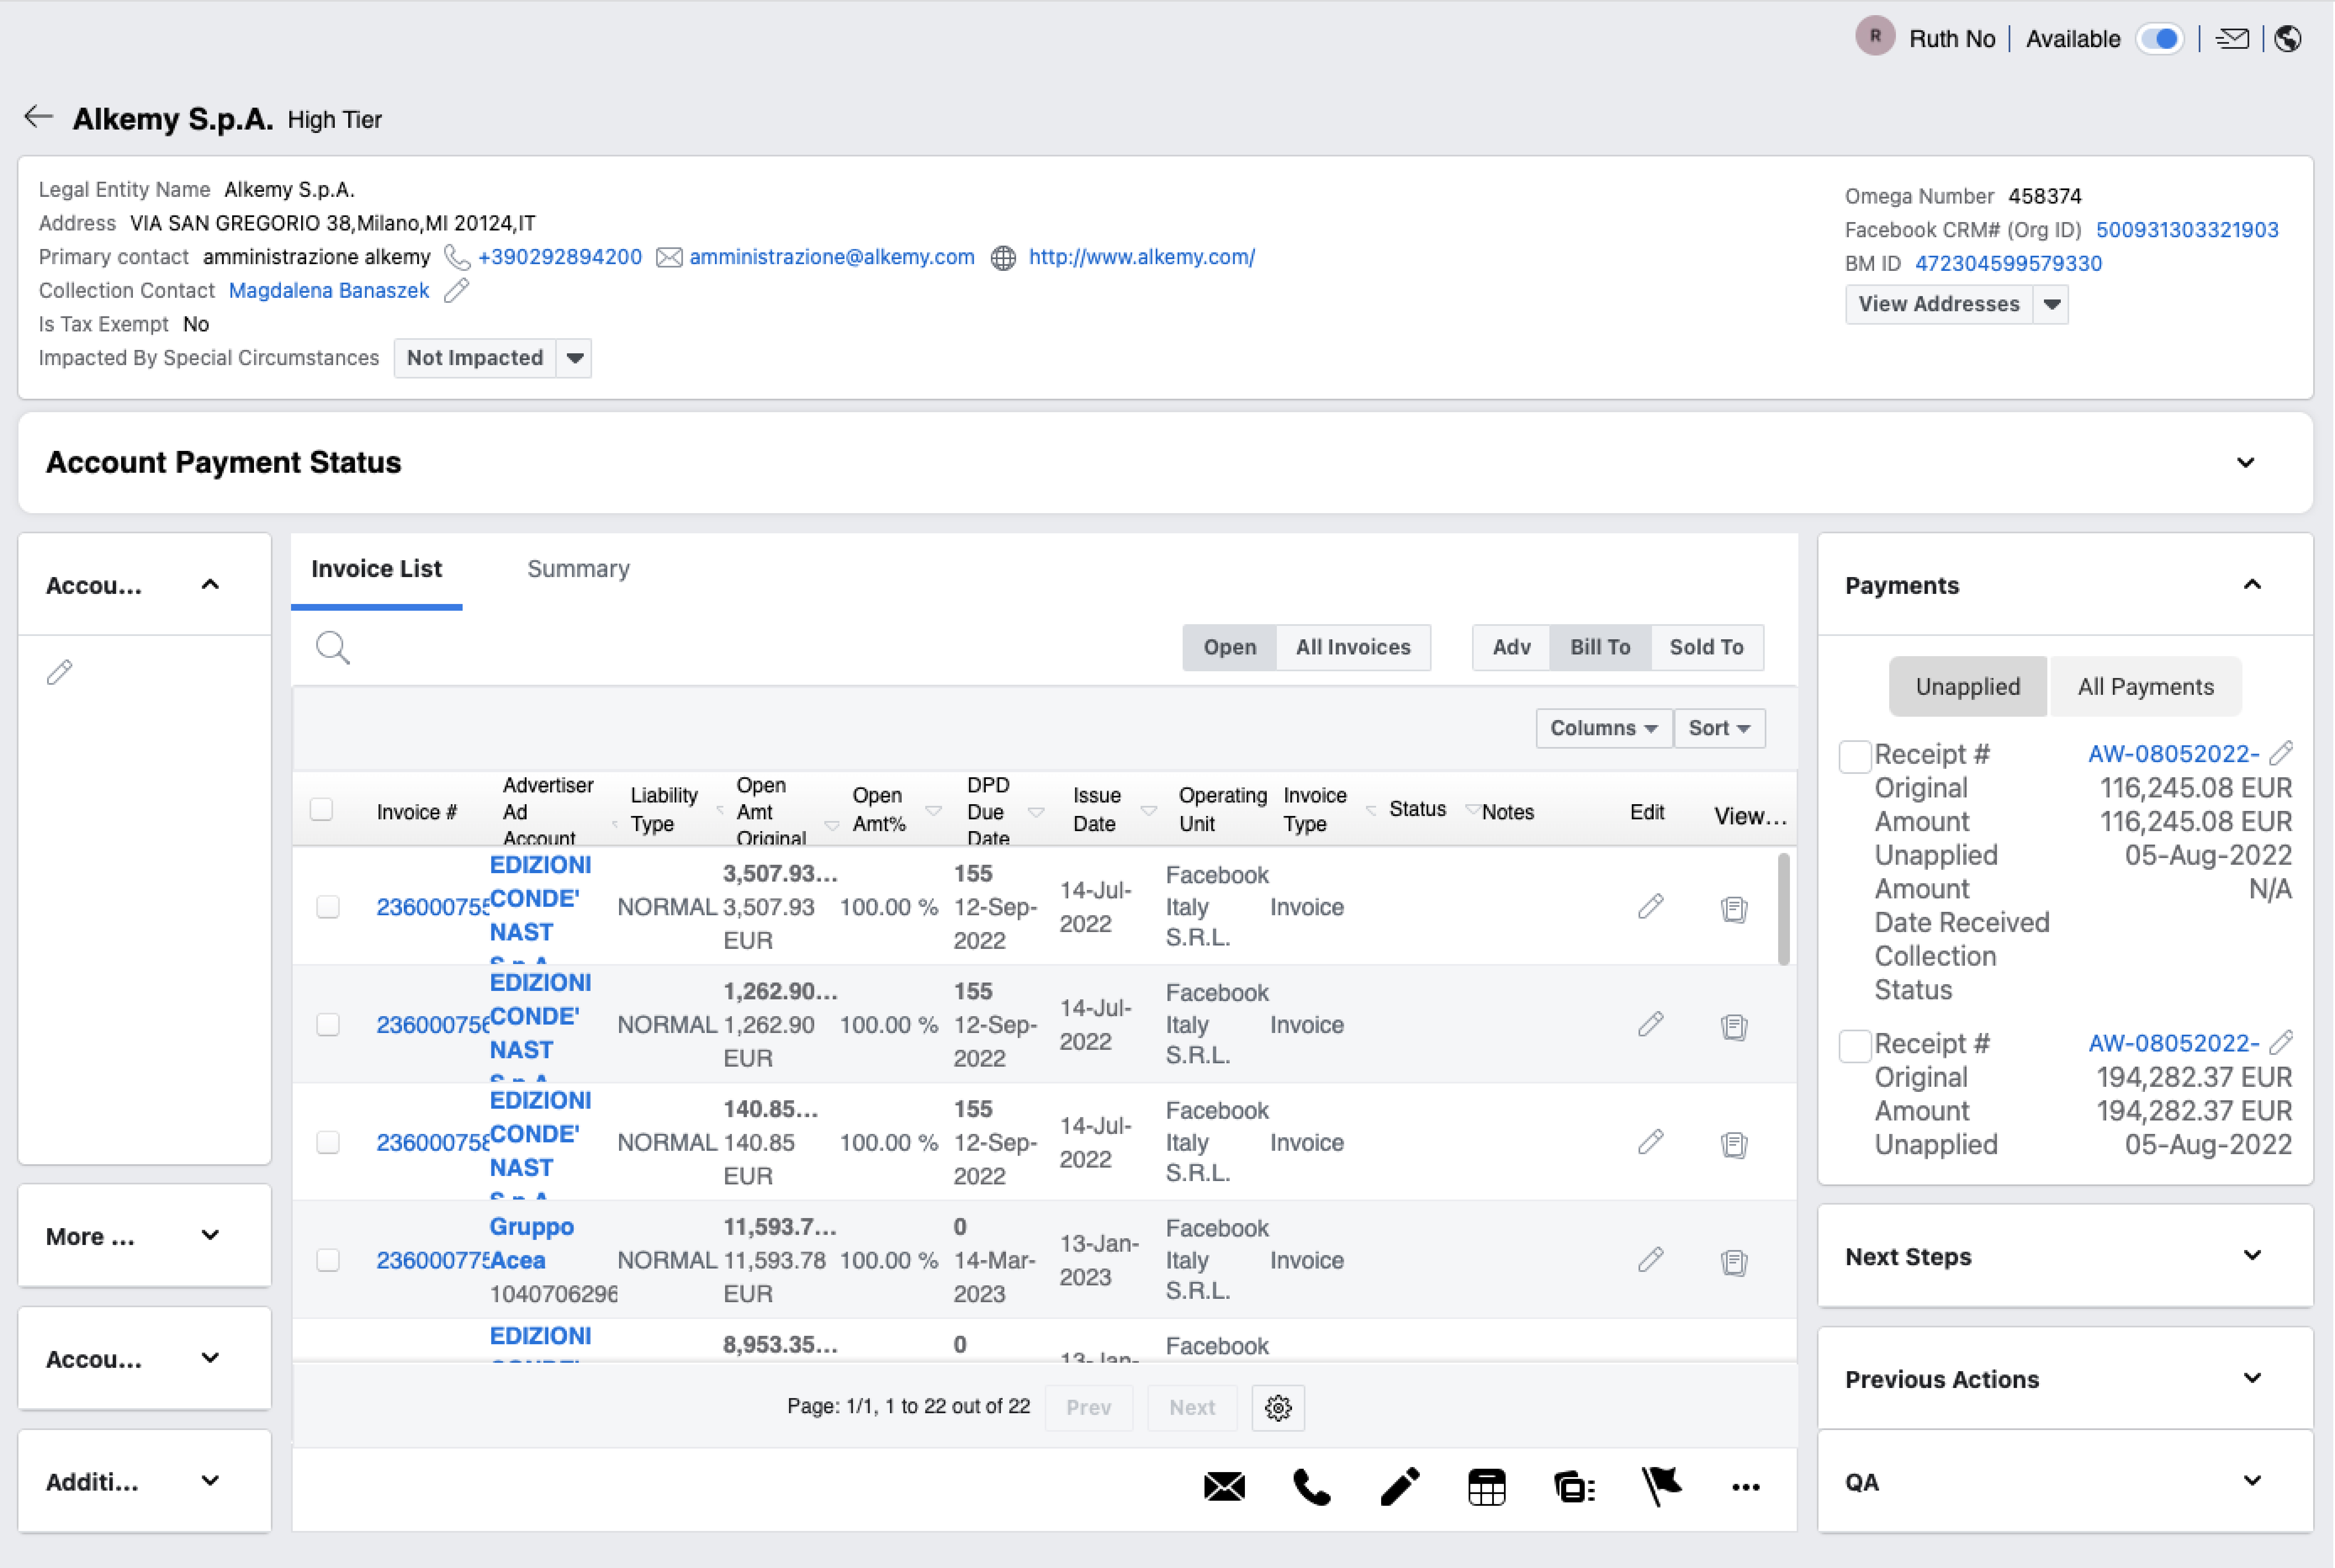The image size is (2335, 1568).
Task: Select the All Payments tab
Action: 2145,687
